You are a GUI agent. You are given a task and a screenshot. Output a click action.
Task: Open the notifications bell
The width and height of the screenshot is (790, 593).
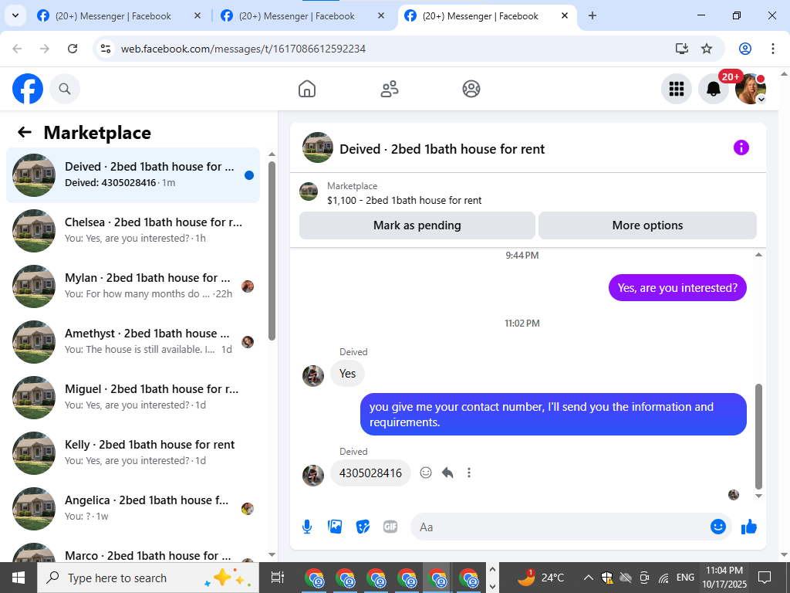pyautogui.click(x=714, y=89)
